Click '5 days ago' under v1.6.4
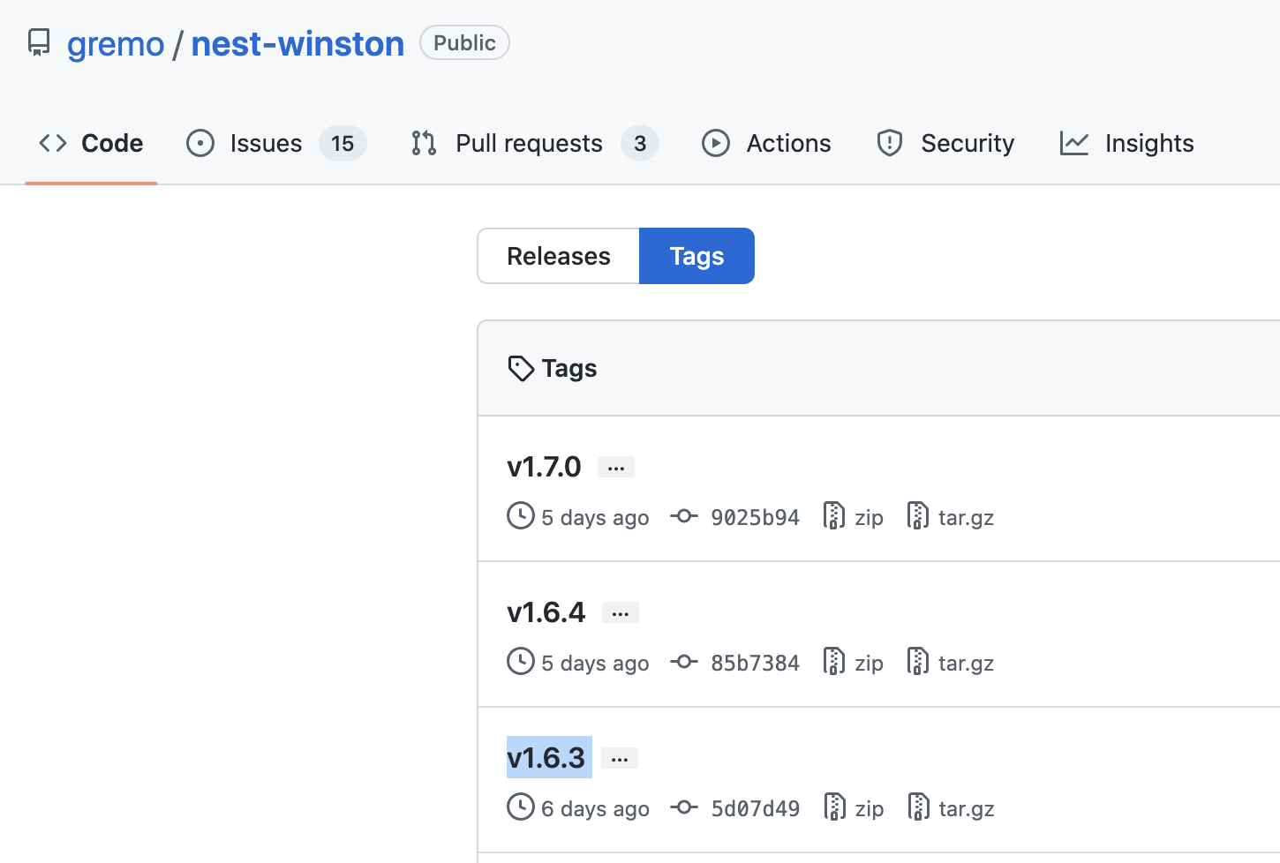This screenshot has width=1280, height=863. coord(595,664)
